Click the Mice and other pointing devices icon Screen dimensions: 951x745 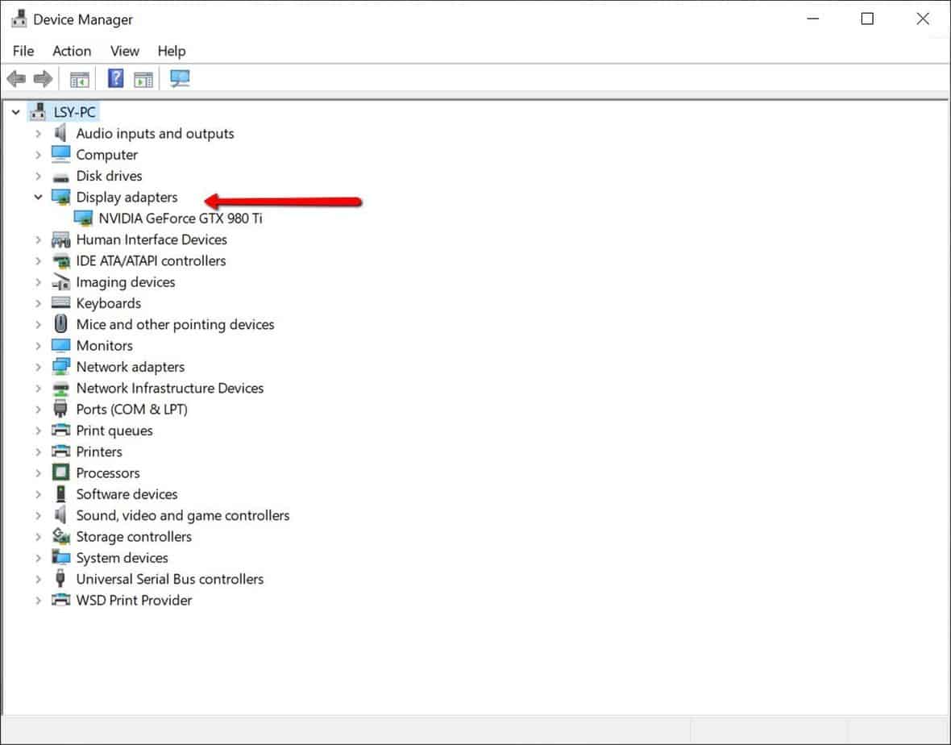point(60,324)
